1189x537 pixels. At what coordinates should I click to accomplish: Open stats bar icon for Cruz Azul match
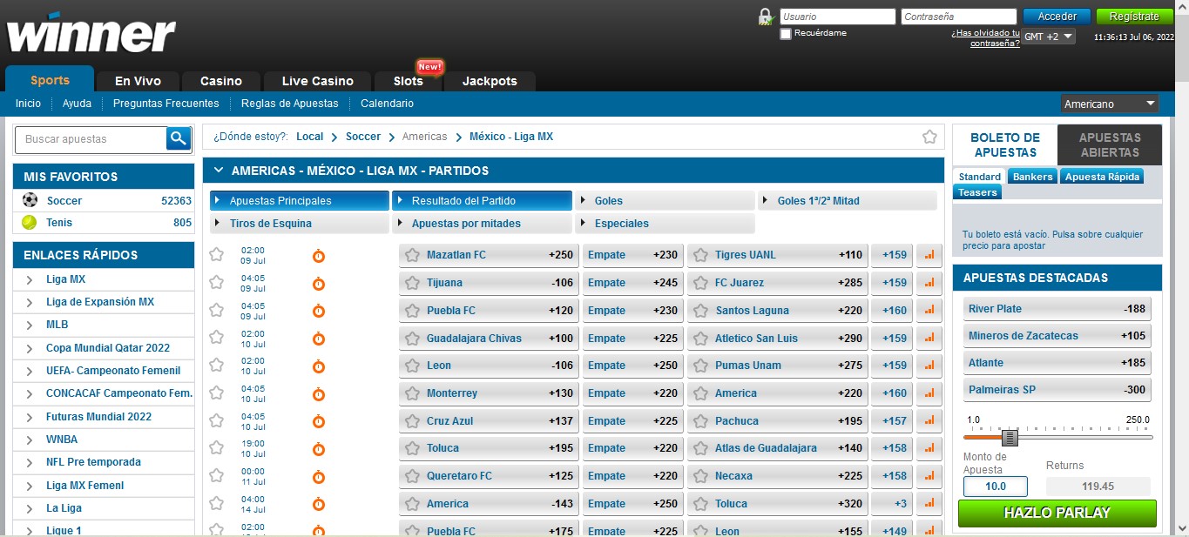pyautogui.click(x=929, y=421)
